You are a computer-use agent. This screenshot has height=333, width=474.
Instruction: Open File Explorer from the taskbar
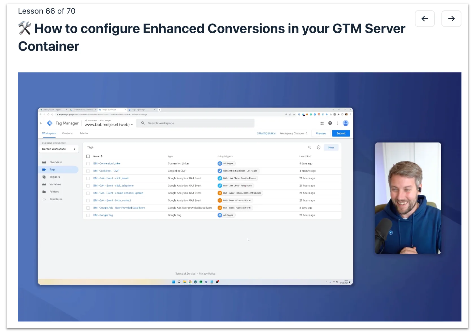click(x=184, y=282)
